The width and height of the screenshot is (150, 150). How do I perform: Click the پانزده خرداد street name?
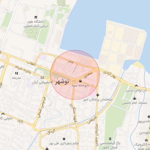coord(23,69)
